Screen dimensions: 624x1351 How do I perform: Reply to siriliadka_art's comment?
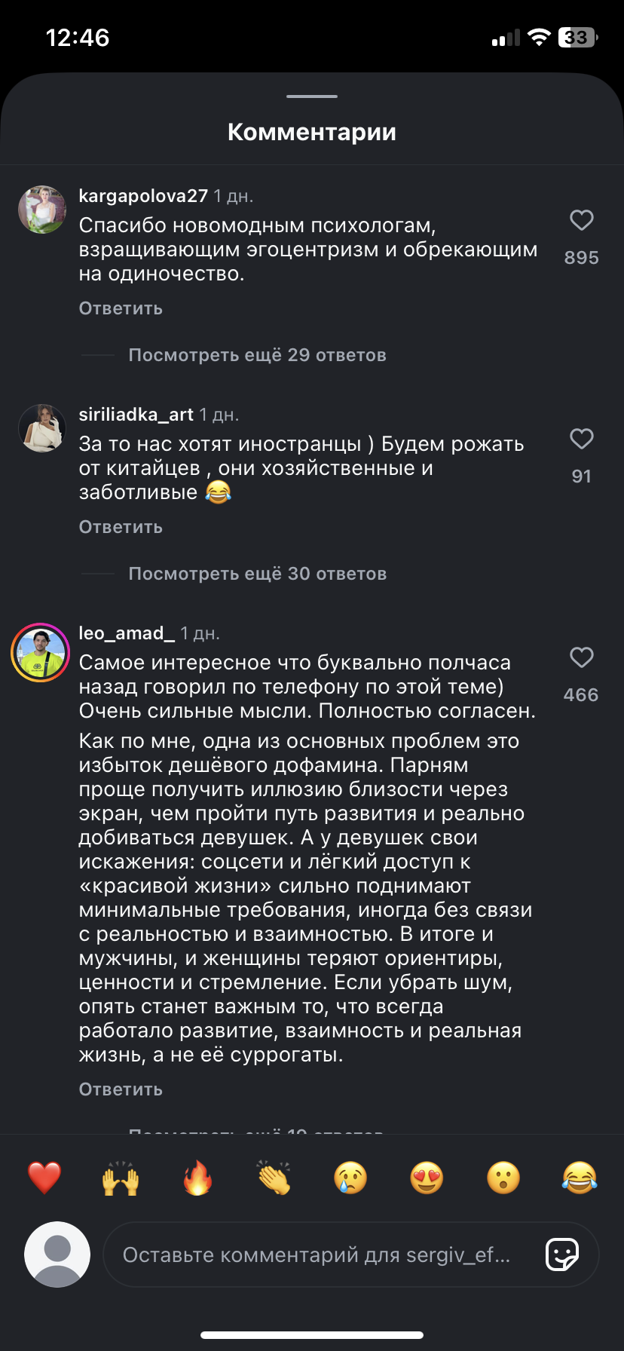pyautogui.click(x=121, y=527)
